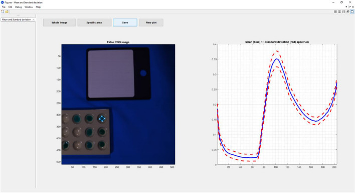Image resolution: width=355 pixels, height=193 pixels.
Task: Click the Figures window app icon
Action: pos(3,3)
